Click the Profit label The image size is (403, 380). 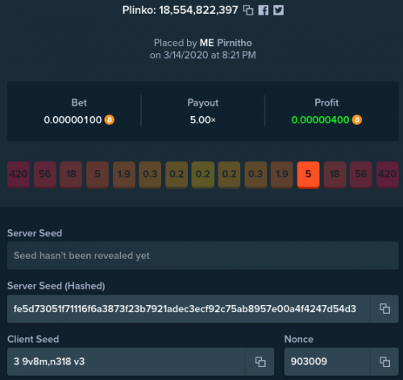click(326, 102)
